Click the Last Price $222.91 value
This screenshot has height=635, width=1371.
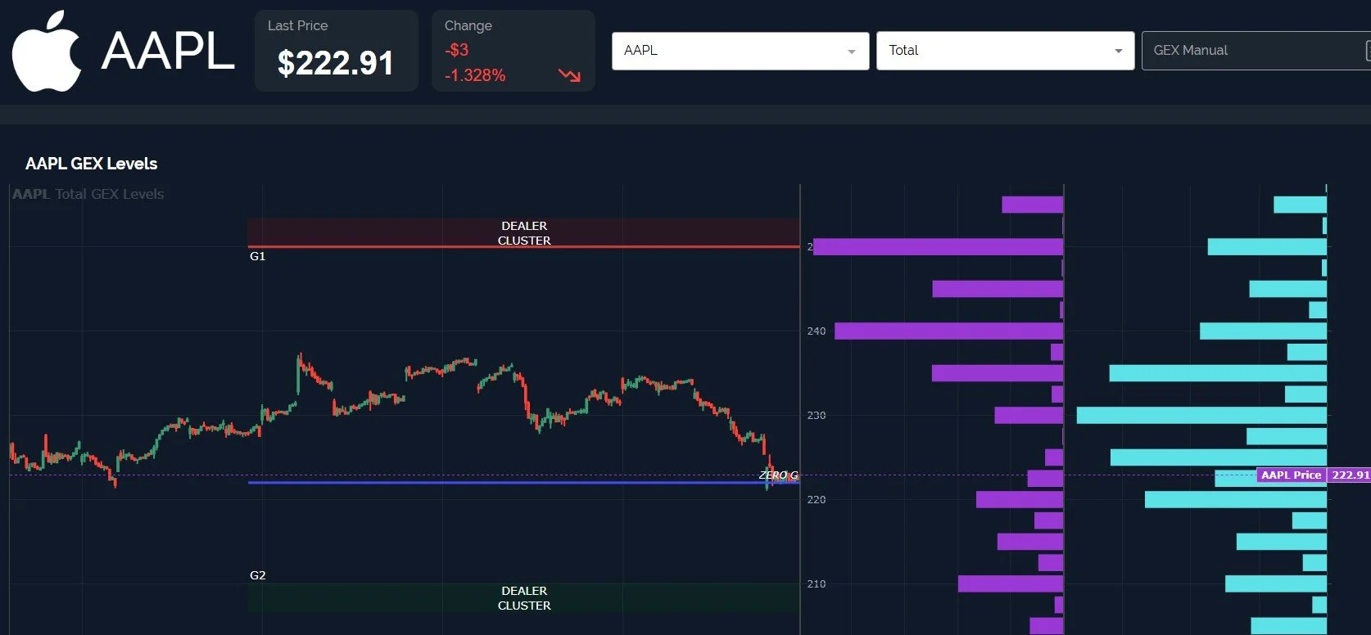pos(336,63)
